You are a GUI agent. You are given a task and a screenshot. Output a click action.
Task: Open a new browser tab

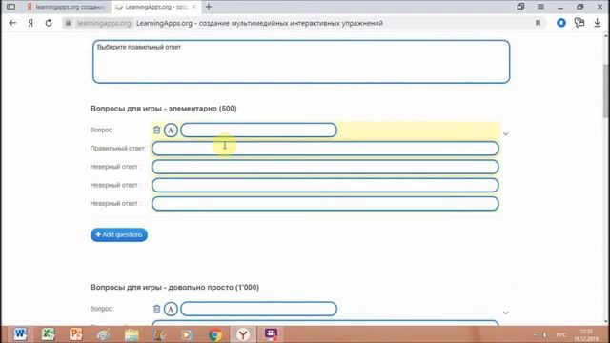point(209,7)
